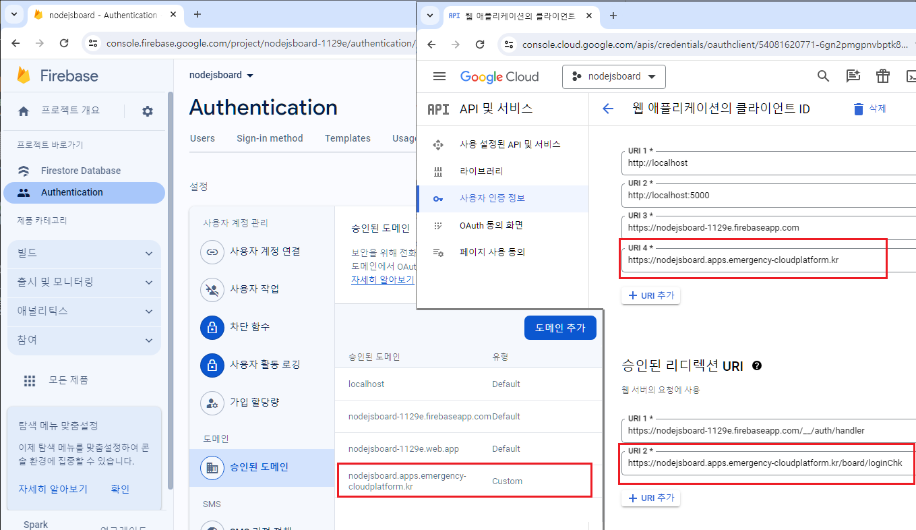This screenshot has width=916, height=530.
Task: Open 사용 설정된 API 및 서비스
Action: coord(503,144)
